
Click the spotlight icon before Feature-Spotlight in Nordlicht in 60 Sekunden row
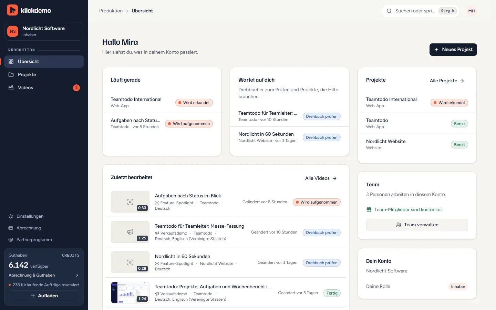pyautogui.click(x=157, y=264)
